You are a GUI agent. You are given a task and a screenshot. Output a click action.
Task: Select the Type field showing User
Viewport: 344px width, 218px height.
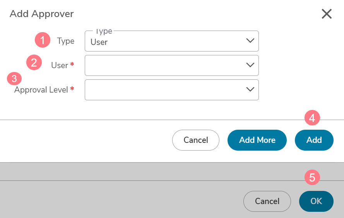172,41
